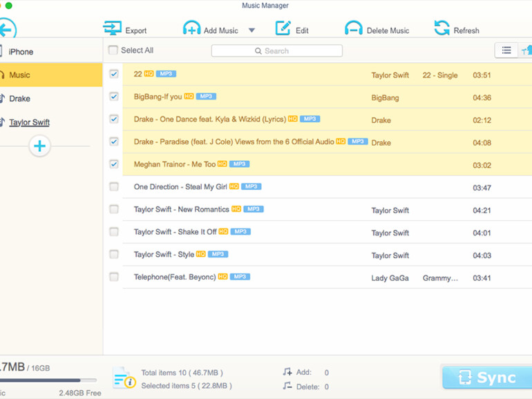Image resolution: width=532 pixels, height=399 pixels.
Task: Click the storage info document icon
Action: (124, 378)
